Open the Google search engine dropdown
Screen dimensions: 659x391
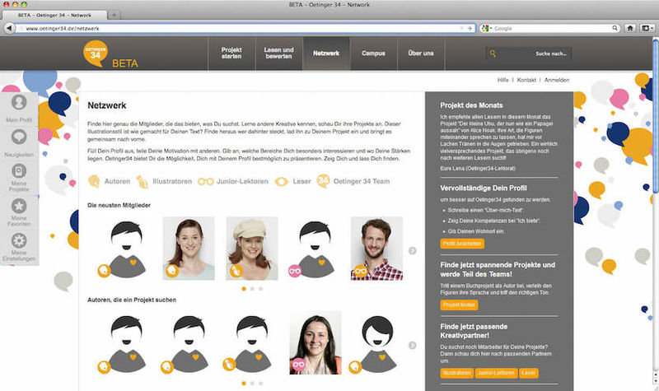[x=487, y=28]
